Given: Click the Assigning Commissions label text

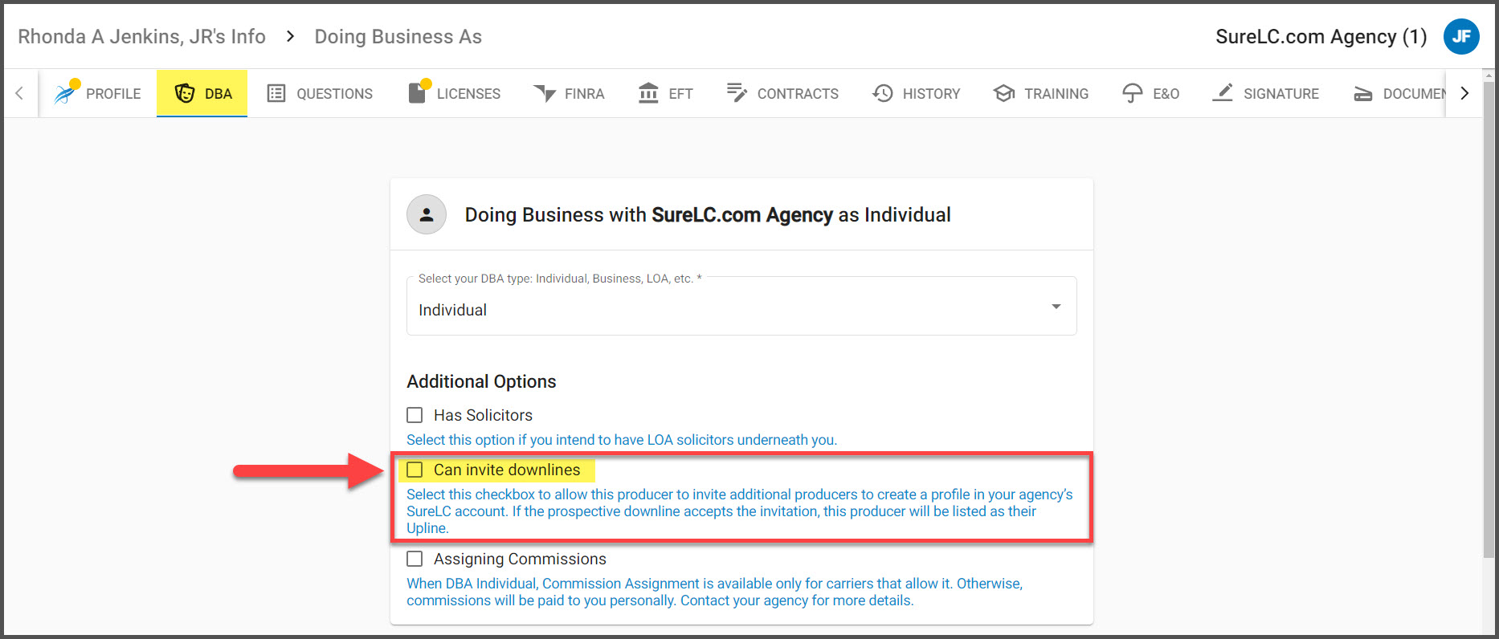Looking at the screenshot, I should (x=520, y=559).
